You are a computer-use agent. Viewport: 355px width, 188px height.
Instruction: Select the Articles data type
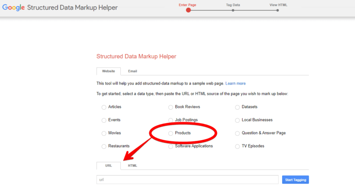click(104, 107)
